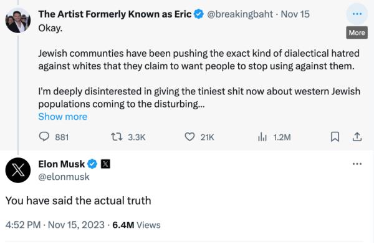Screen dimensions: 374x243
Task: Like the post with the heart icon
Action: pyautogui.click(x=189, y=137)
